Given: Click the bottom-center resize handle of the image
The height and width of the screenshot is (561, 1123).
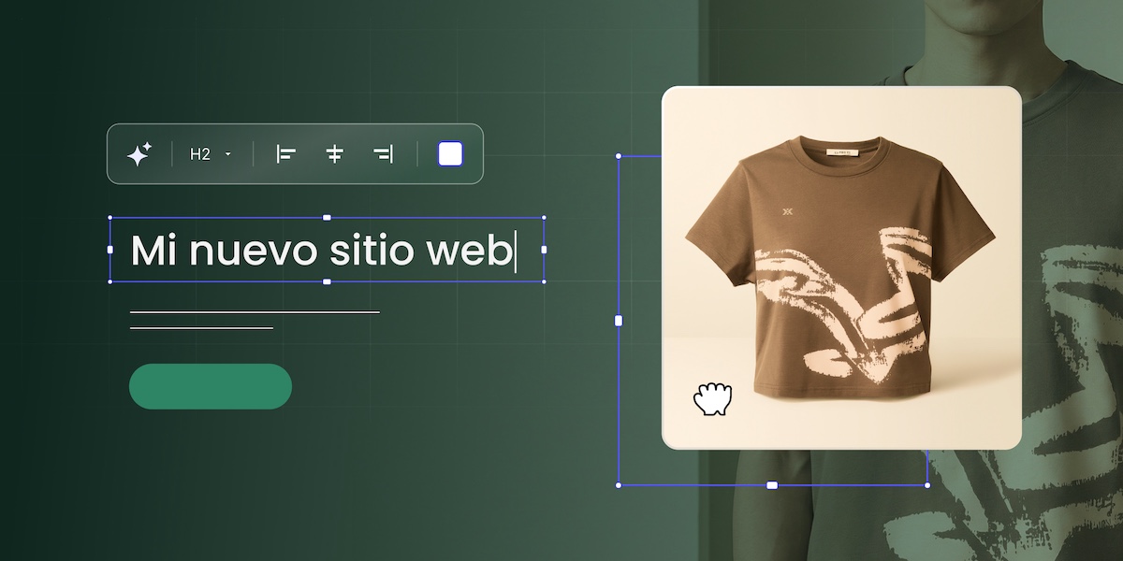Looking at the screenshot, I should click(771, 484).
